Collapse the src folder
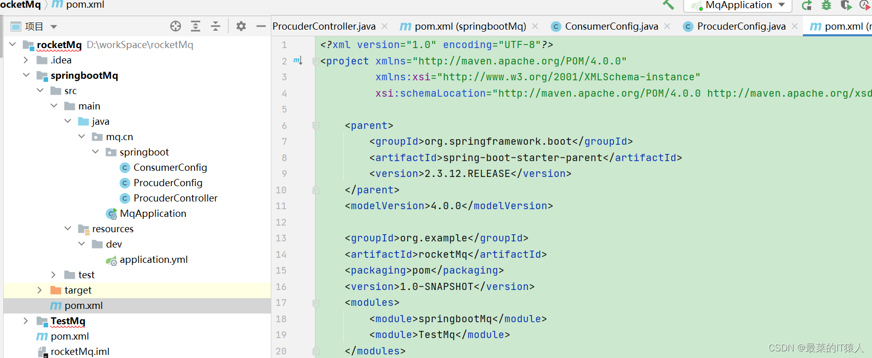 click(40, 91)
